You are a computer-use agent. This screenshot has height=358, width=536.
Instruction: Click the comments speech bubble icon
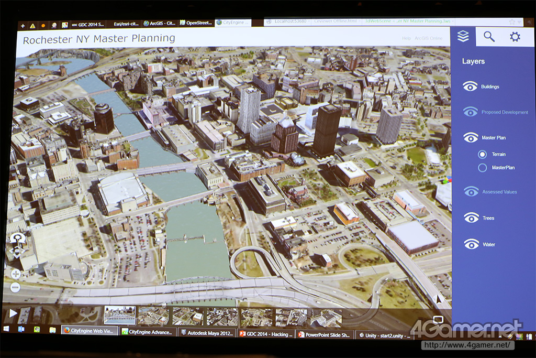click(x=438, y=319)
